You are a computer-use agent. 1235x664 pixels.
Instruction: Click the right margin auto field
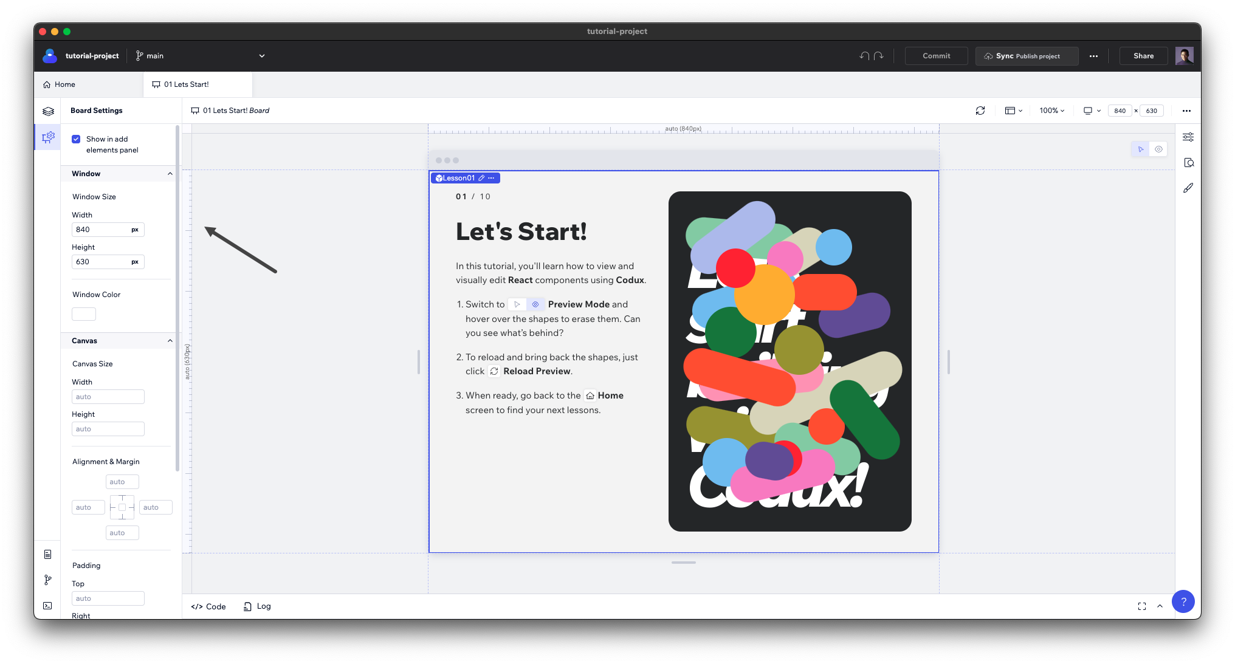156,507
